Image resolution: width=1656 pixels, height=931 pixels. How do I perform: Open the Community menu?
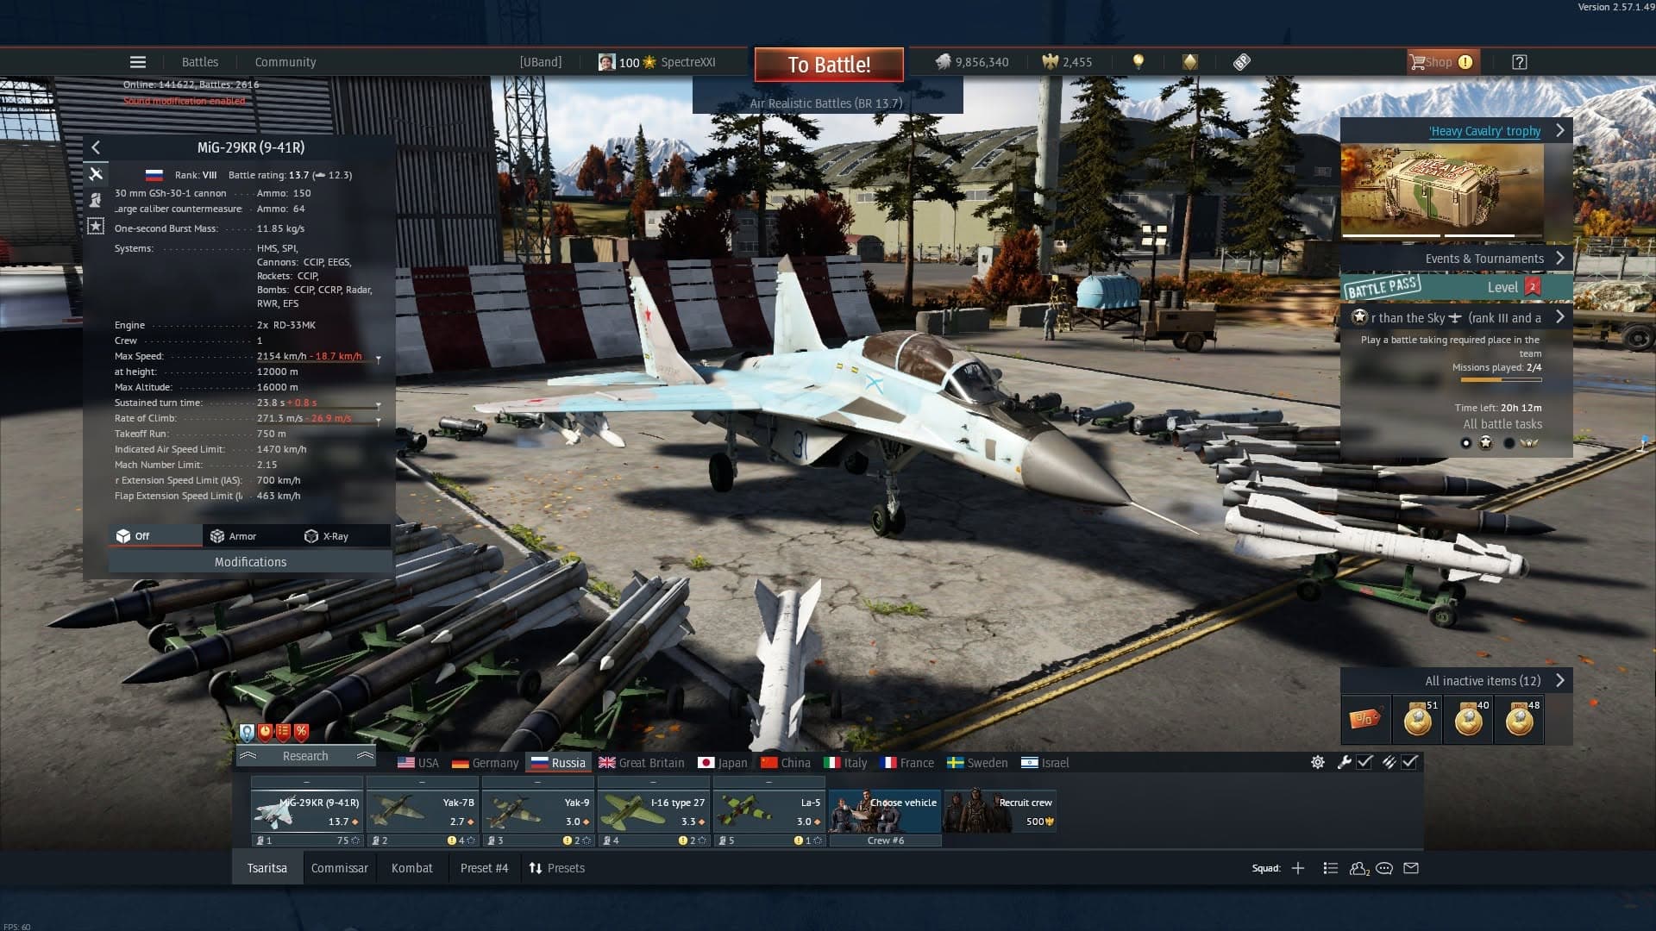285,62
